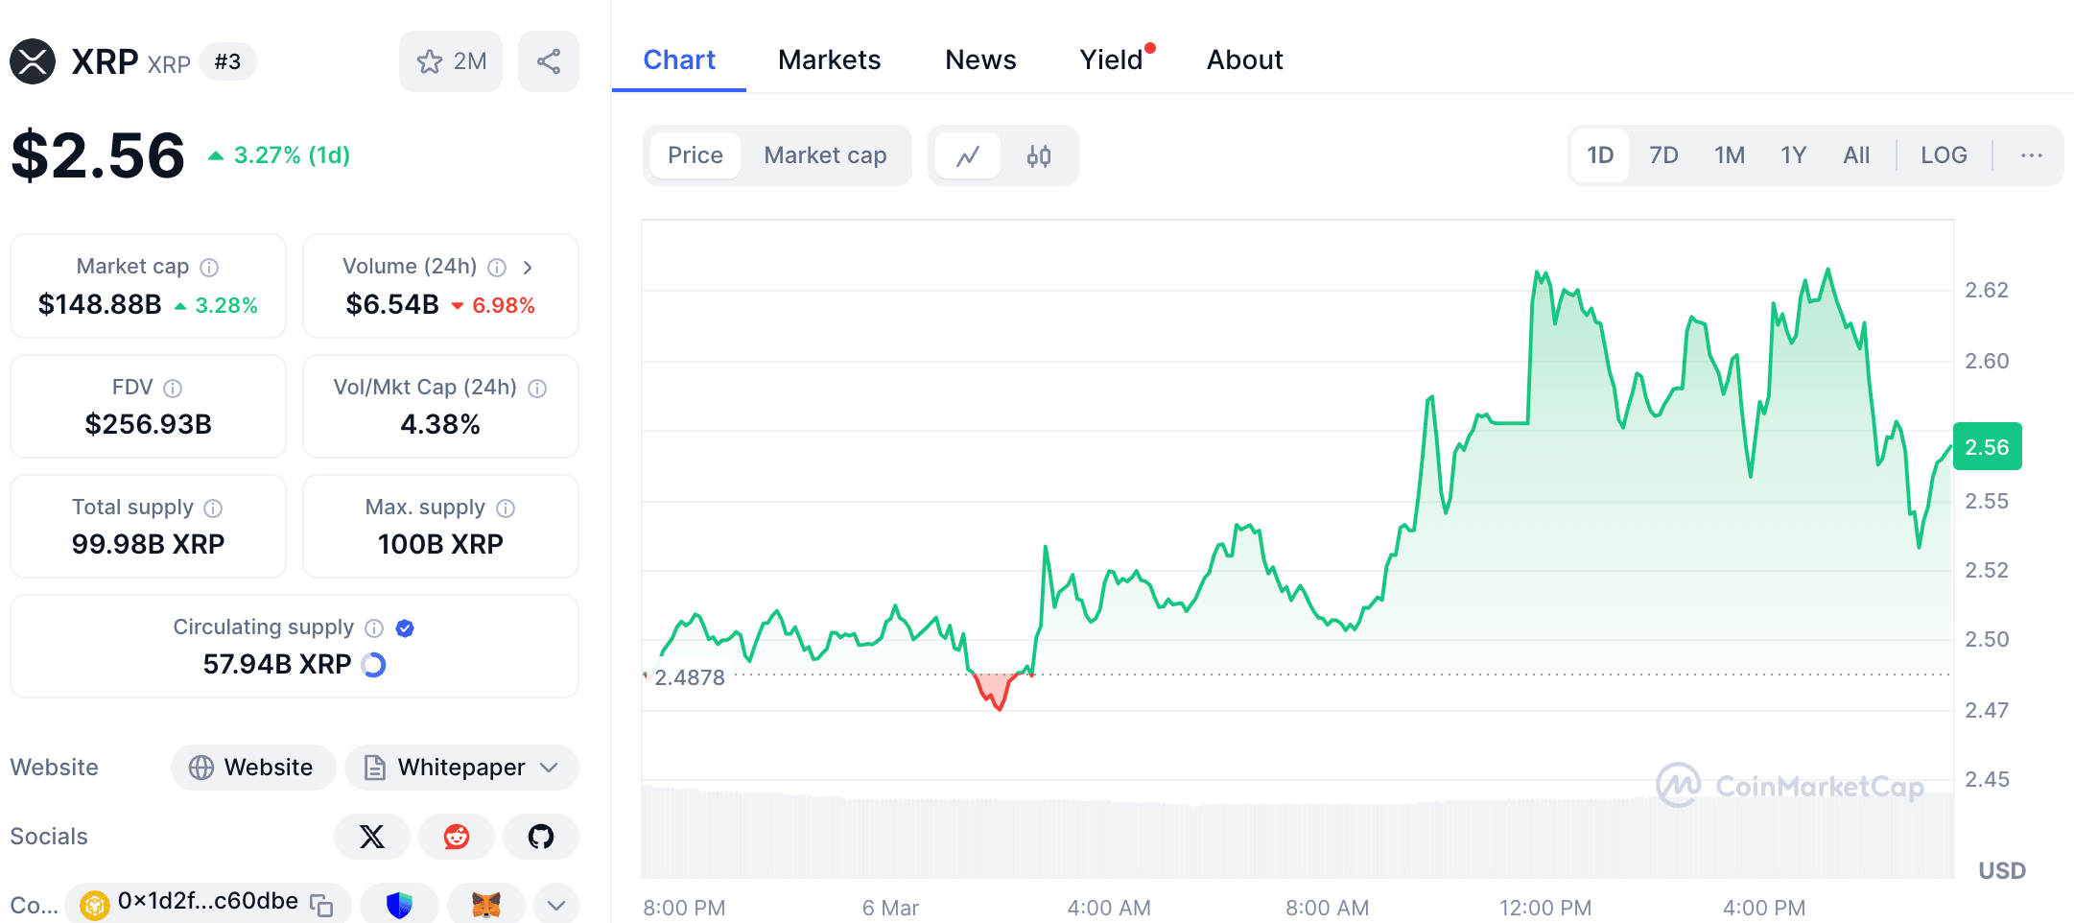Click the 2.56 current price label
Viewport: 2074px width, 923px height.
click(1987, 447)
